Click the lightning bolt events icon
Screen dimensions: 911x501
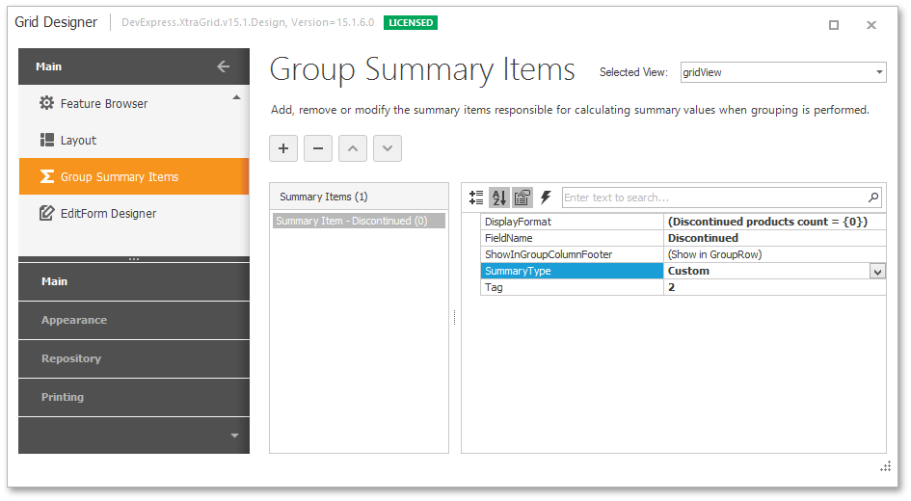(x=546, y=198)
